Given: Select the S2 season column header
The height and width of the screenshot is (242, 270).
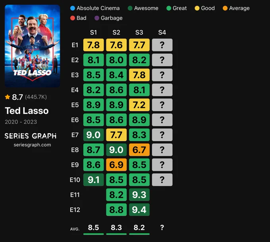Looking at the screenshot, I should tap(116, 33).
